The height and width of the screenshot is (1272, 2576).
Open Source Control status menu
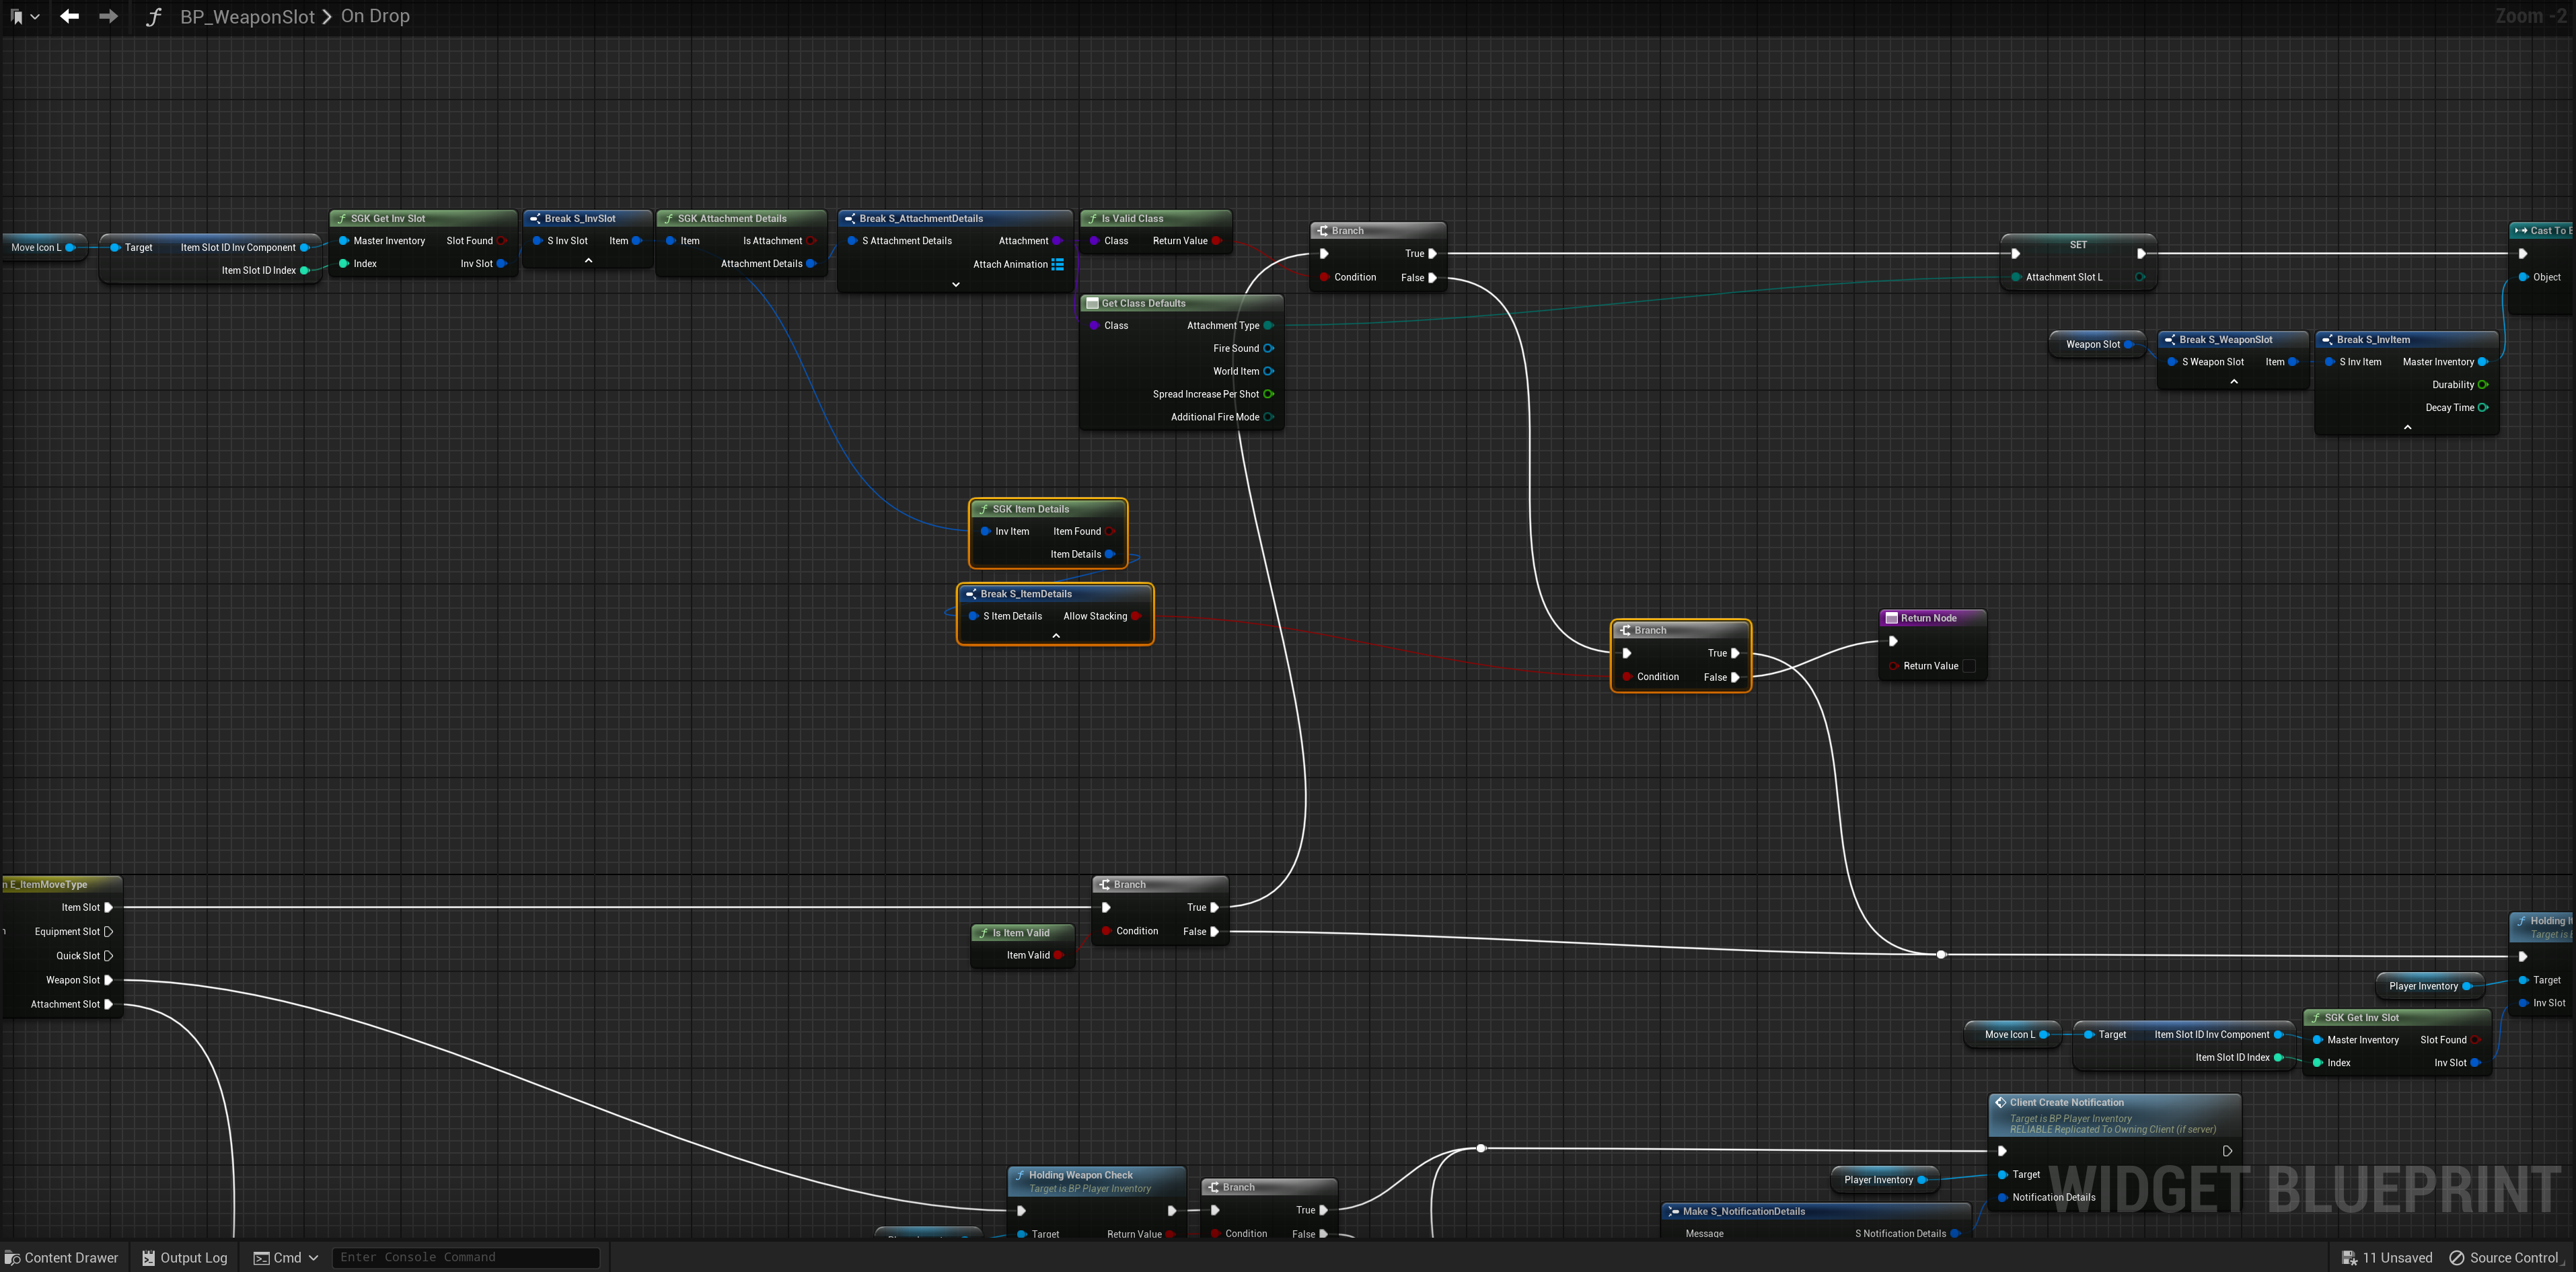(x=2504, y=1257)
